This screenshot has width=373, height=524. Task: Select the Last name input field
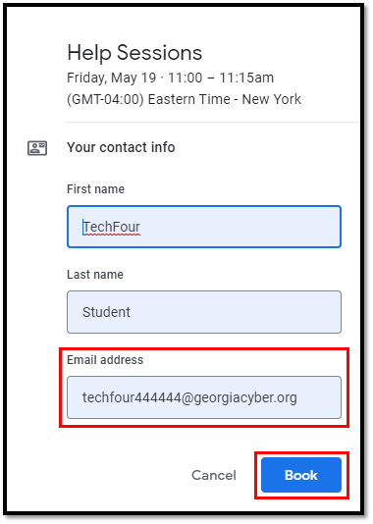[x=204, y=312]
